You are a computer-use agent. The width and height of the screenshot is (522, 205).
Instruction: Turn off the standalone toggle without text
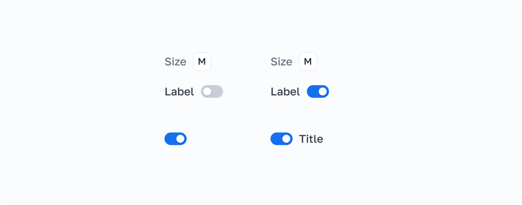click(176, 139)
